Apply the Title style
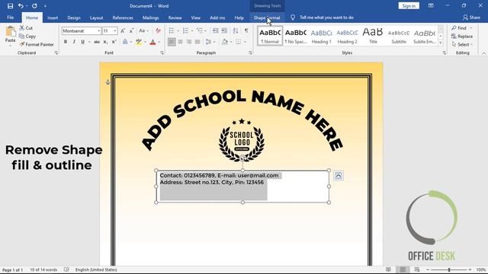 click(373, 36)
